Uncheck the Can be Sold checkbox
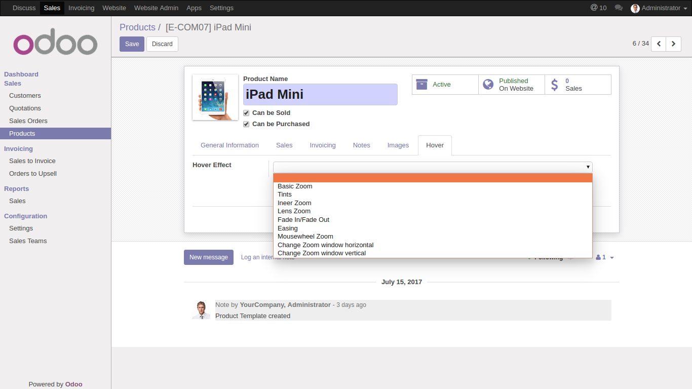The height and width of the screenshot is (389, 692). 246,113
